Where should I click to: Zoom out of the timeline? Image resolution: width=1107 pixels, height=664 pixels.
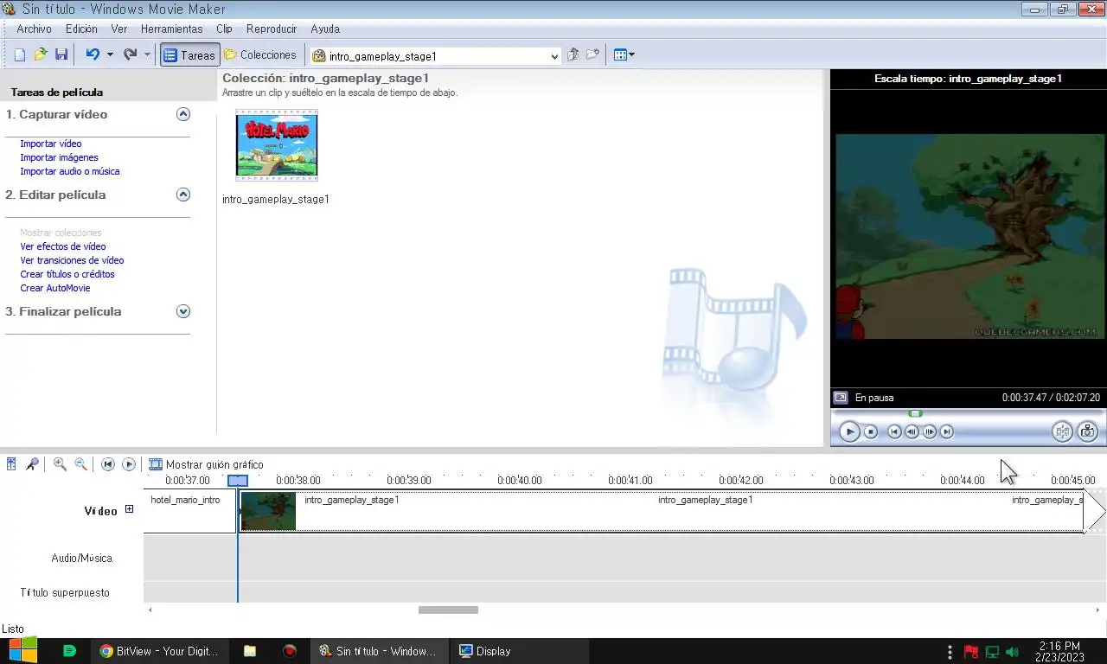tap(80, 464)
